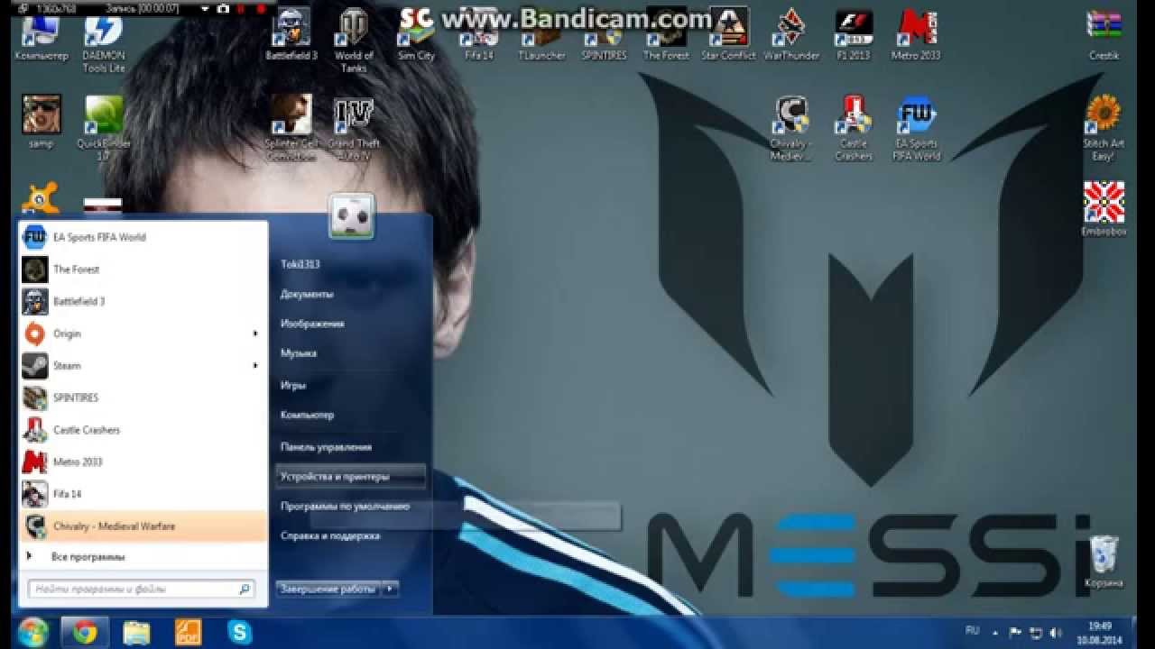Expand the Origin submenu arrow
Image resolution: width=1155 pixels, height=649 pixels.
255,334
